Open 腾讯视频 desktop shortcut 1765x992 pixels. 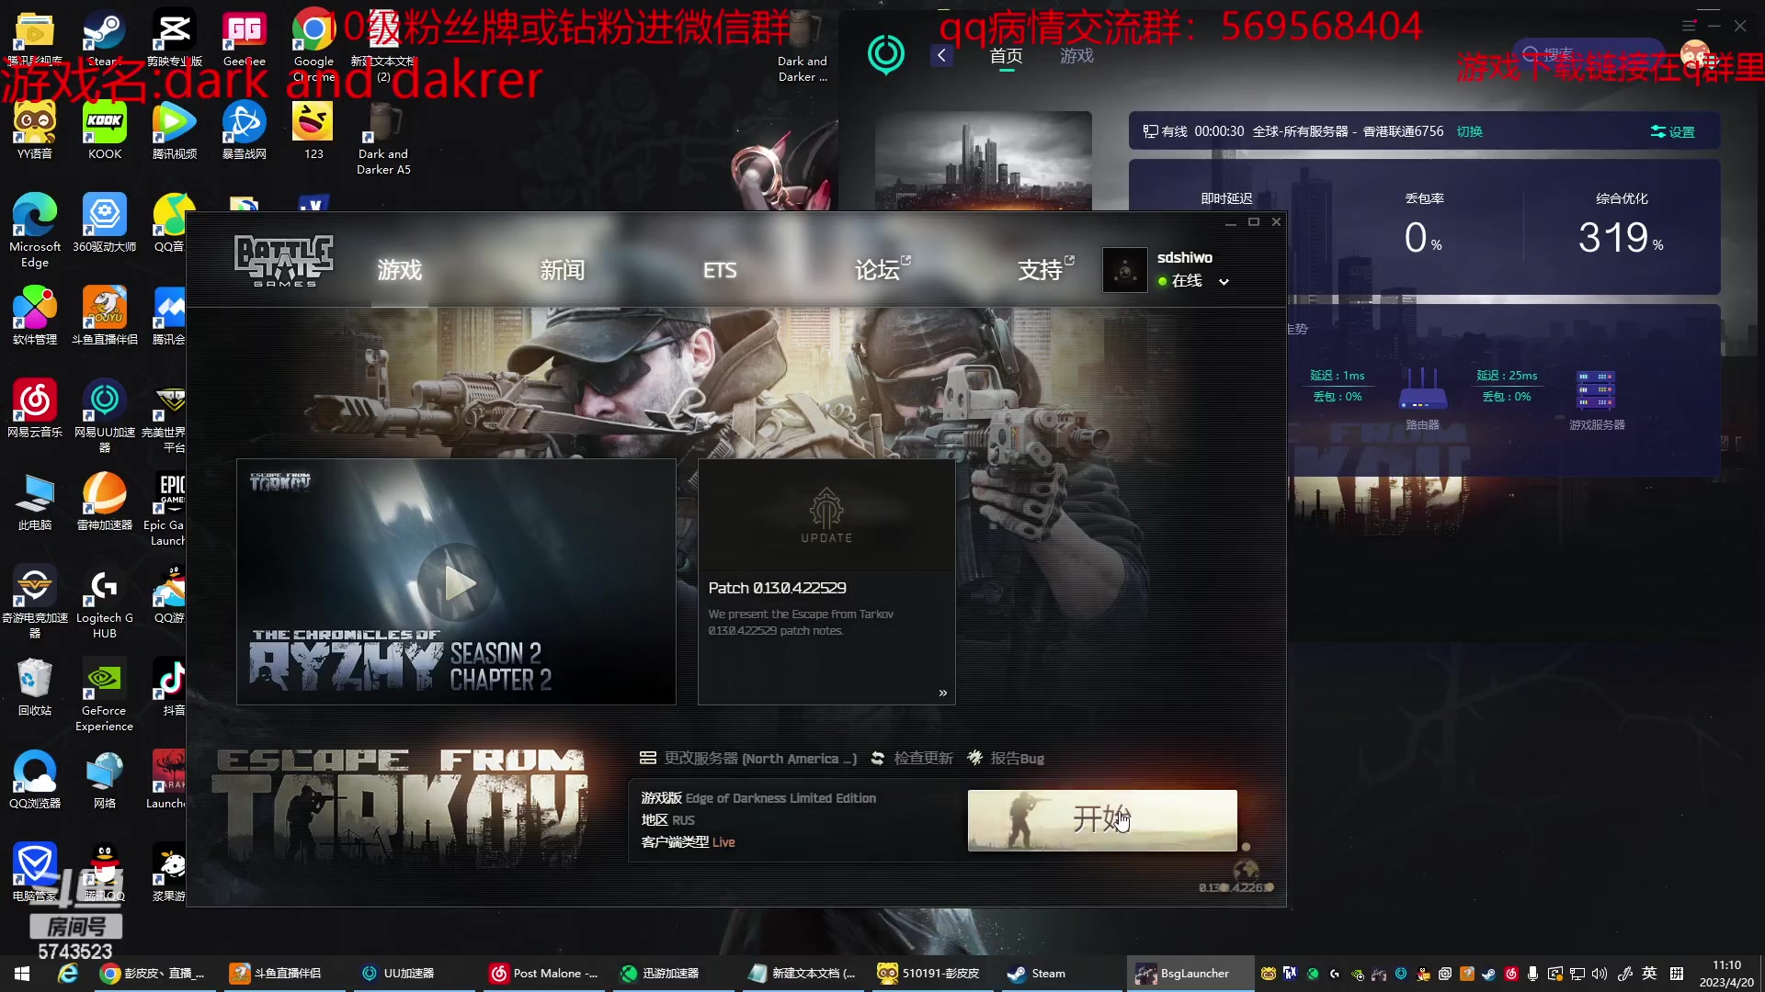pos(175,131)
